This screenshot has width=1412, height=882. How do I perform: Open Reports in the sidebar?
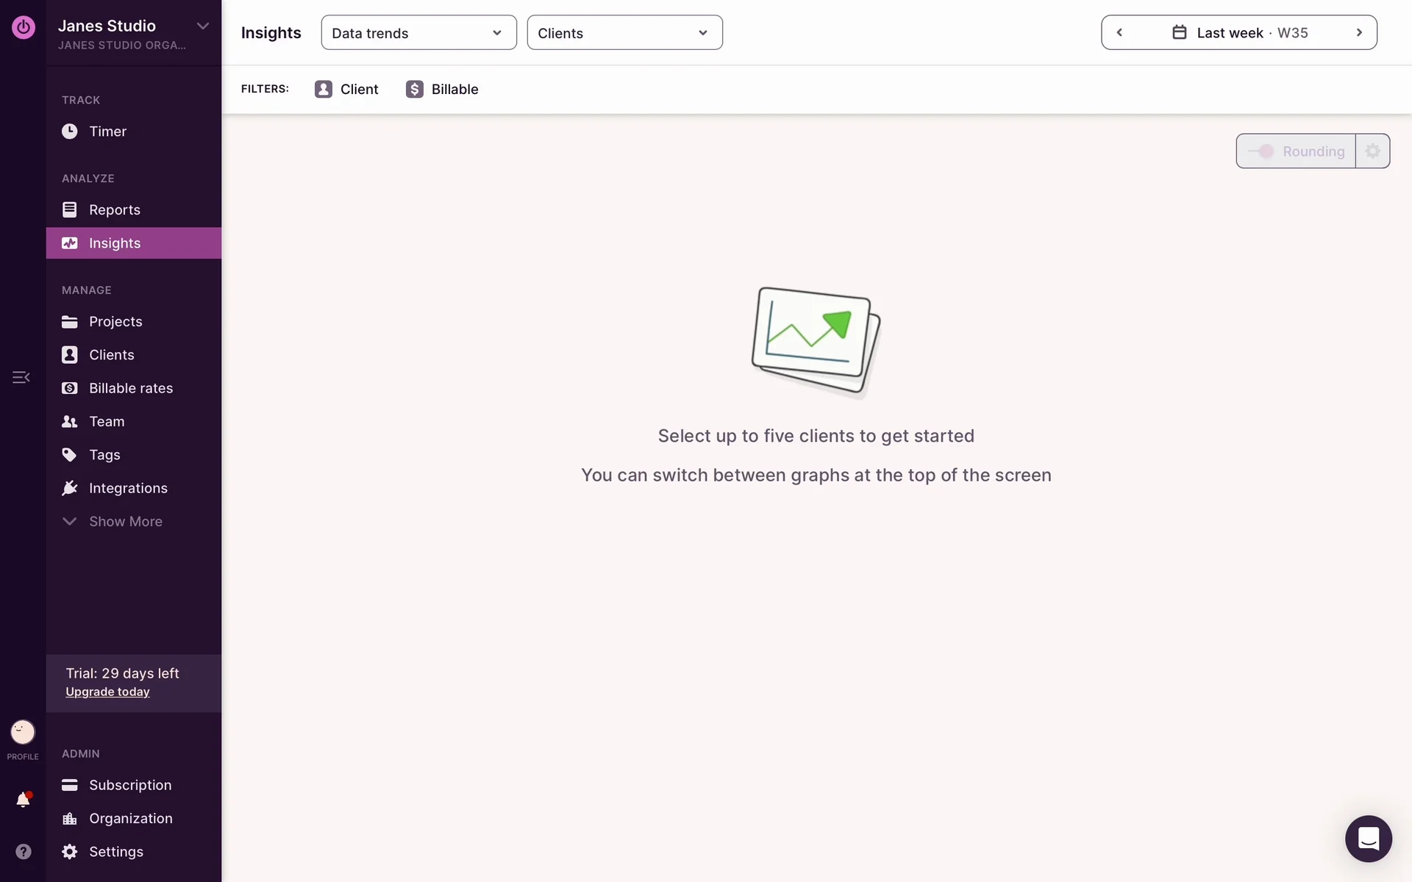[x=114, y=209]
